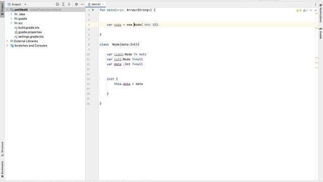Click the 'left' property name
The image size is (323, 182).
coord(118,60)
